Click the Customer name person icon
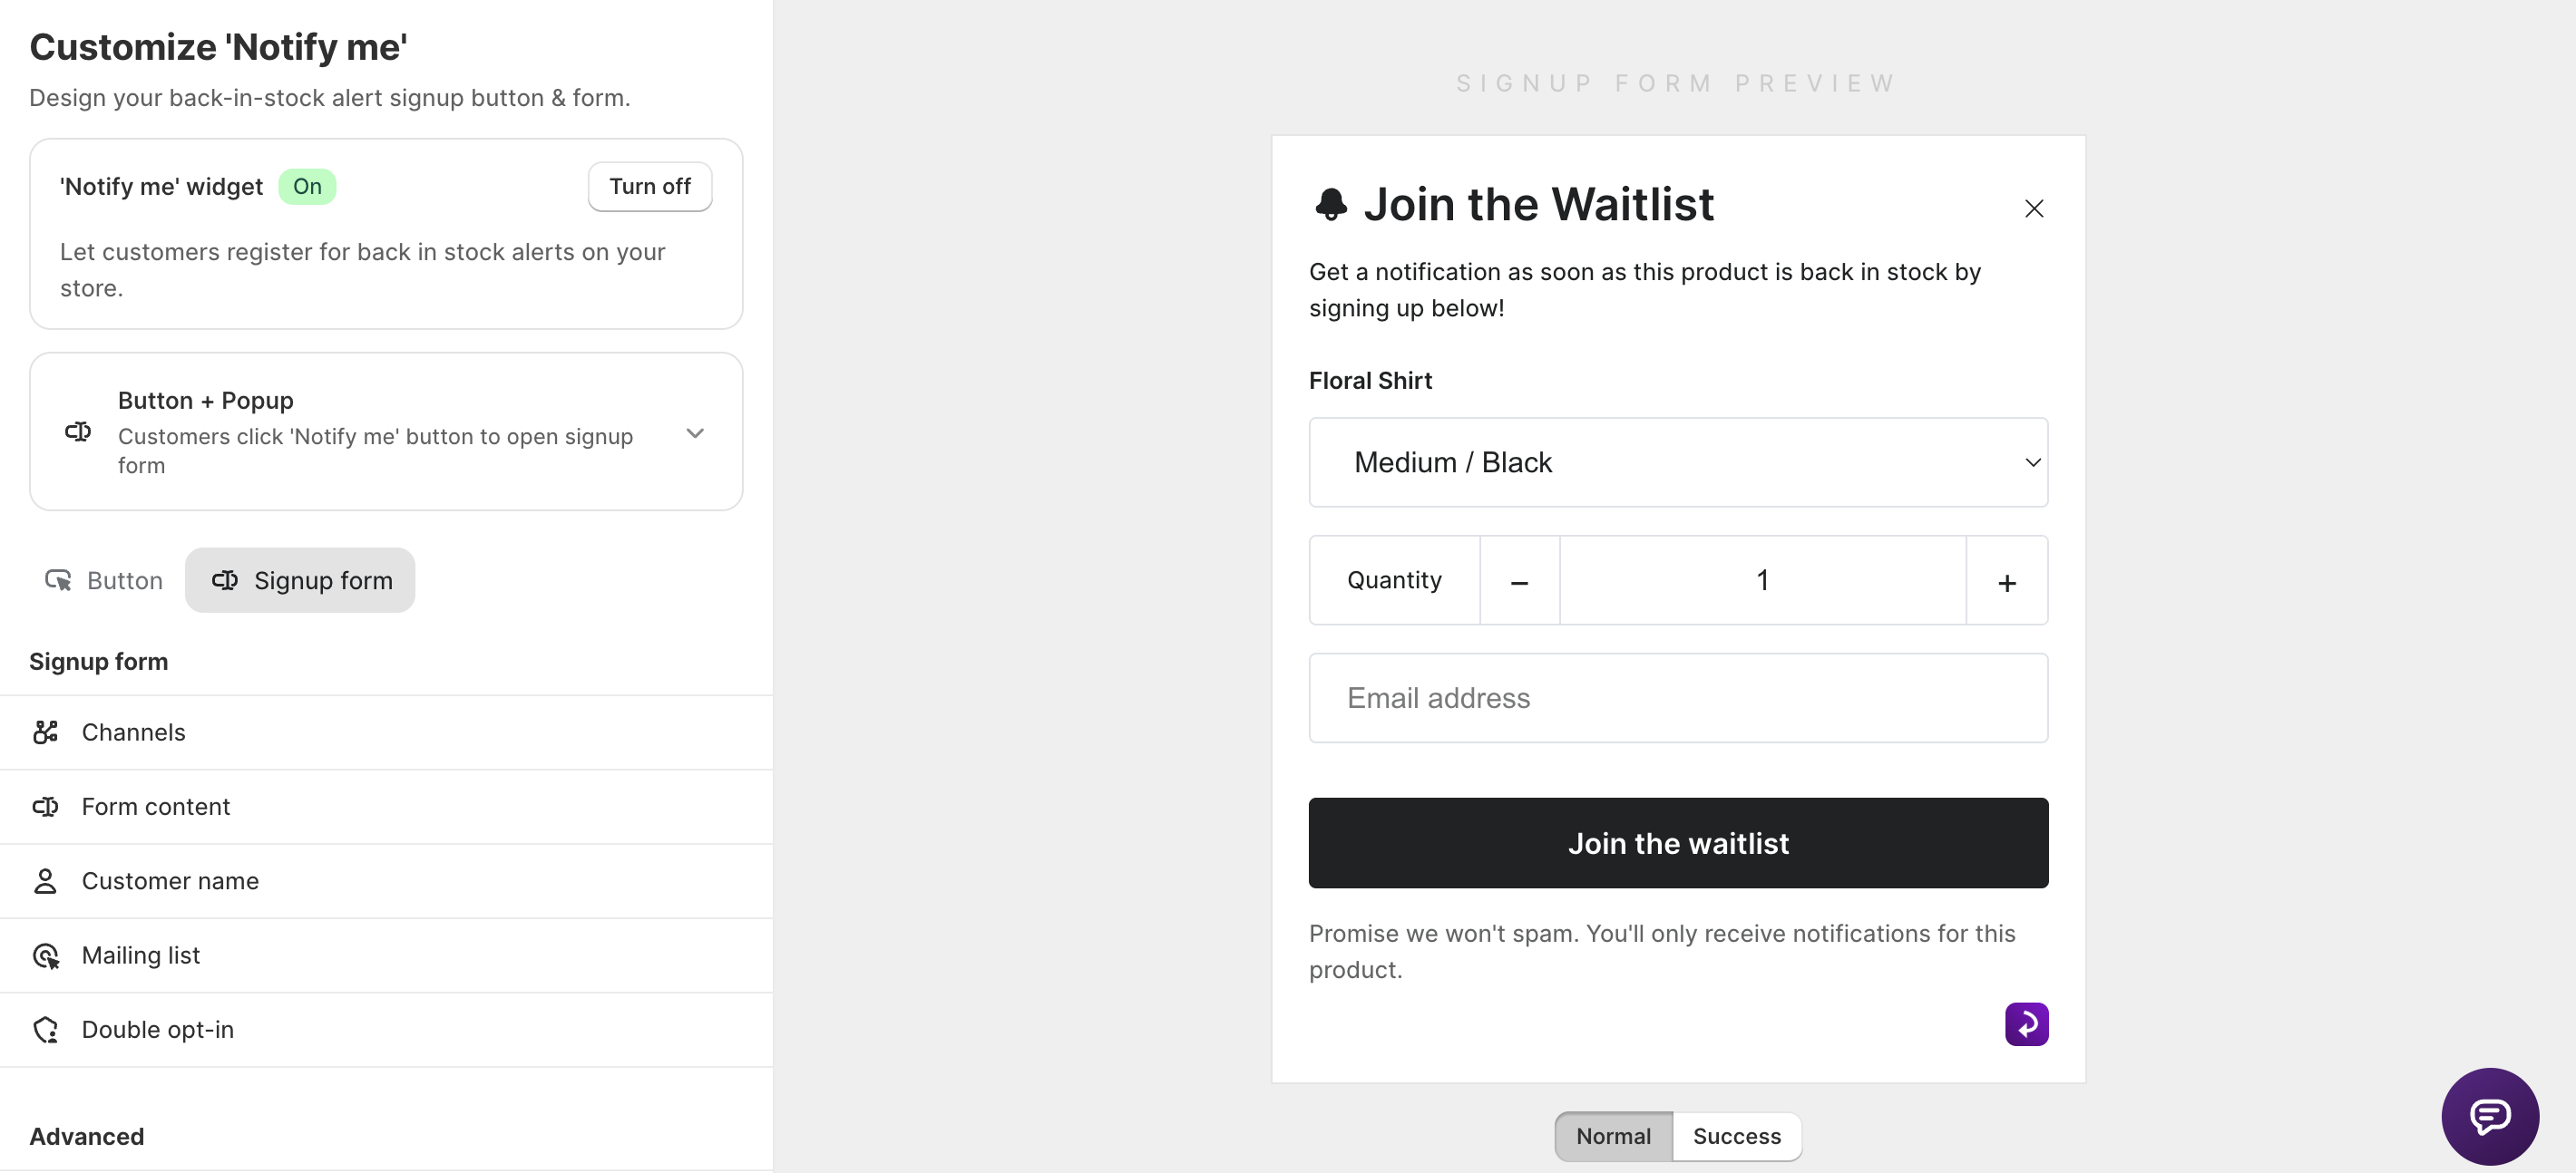 click(x=45, y=881)
